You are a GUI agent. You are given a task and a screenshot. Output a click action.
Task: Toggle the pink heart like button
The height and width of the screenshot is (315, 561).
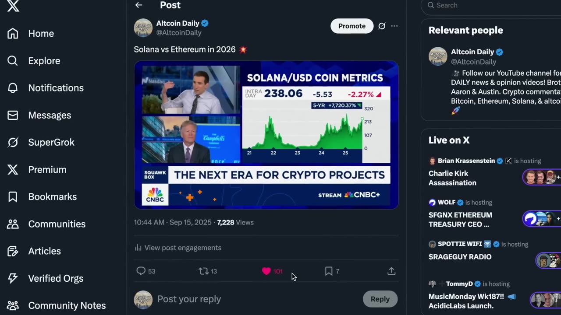(x=266, y=271)
